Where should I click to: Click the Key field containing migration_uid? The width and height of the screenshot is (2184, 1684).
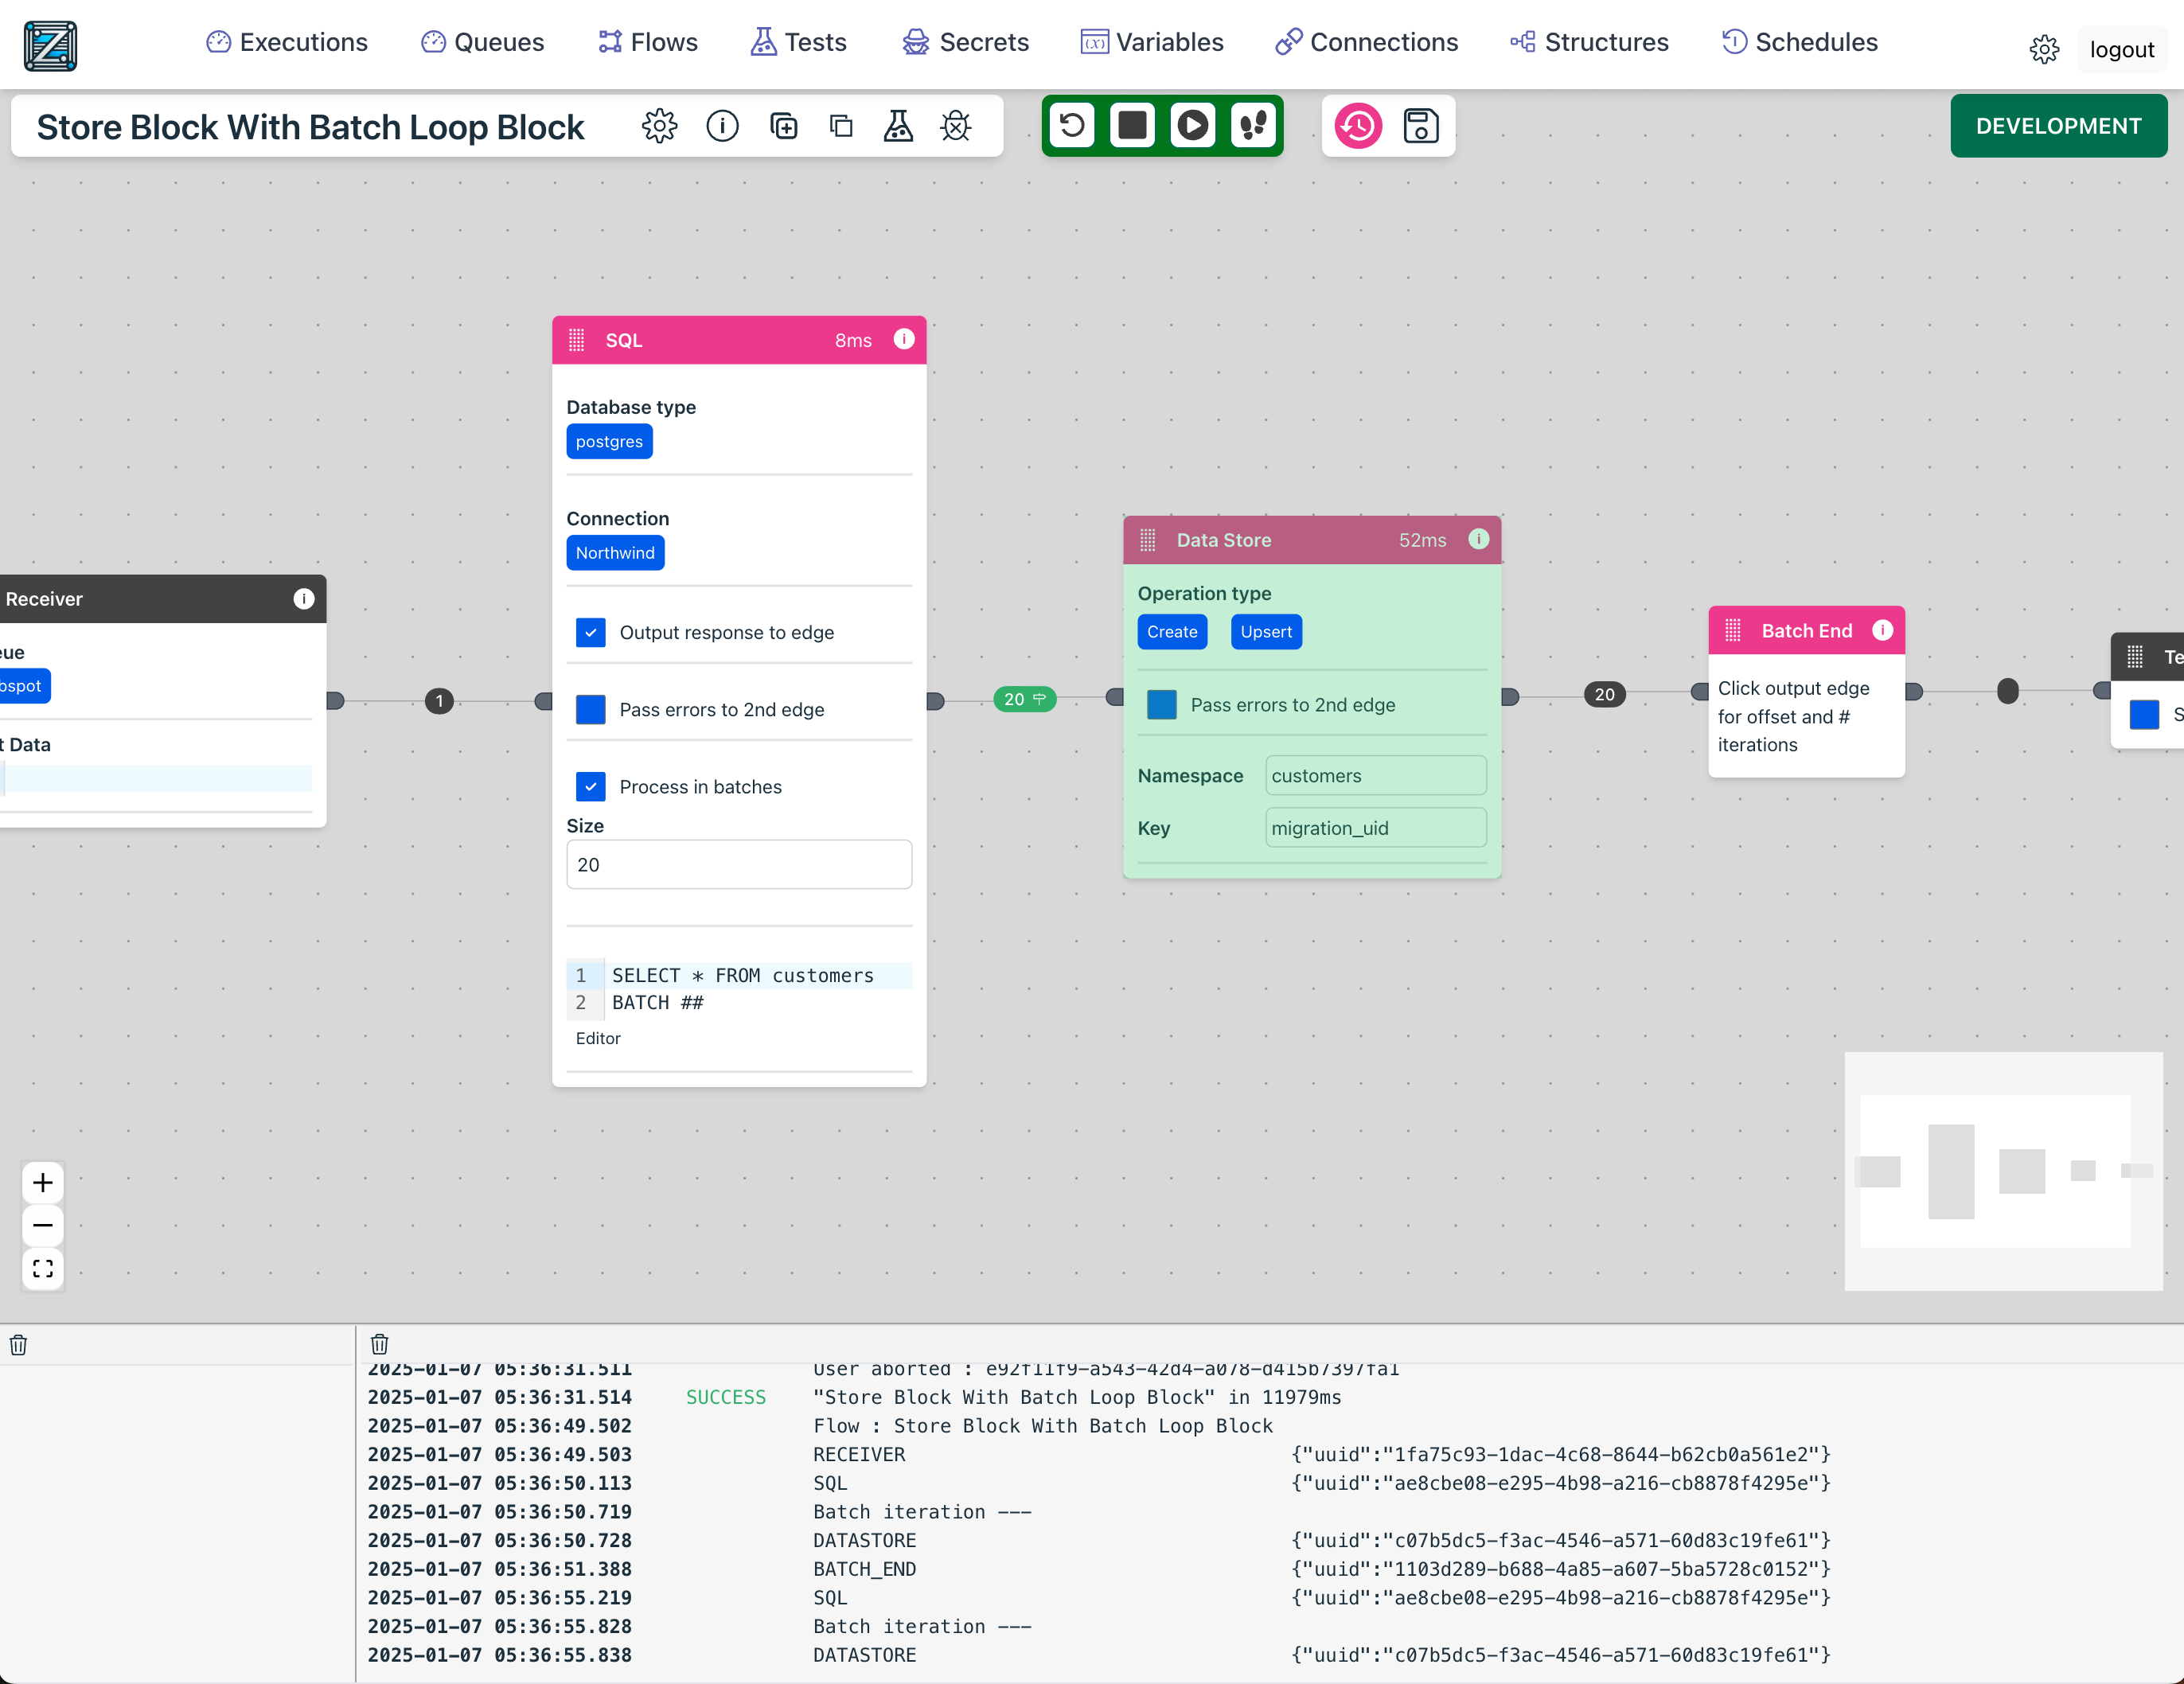pos(1376,827)
